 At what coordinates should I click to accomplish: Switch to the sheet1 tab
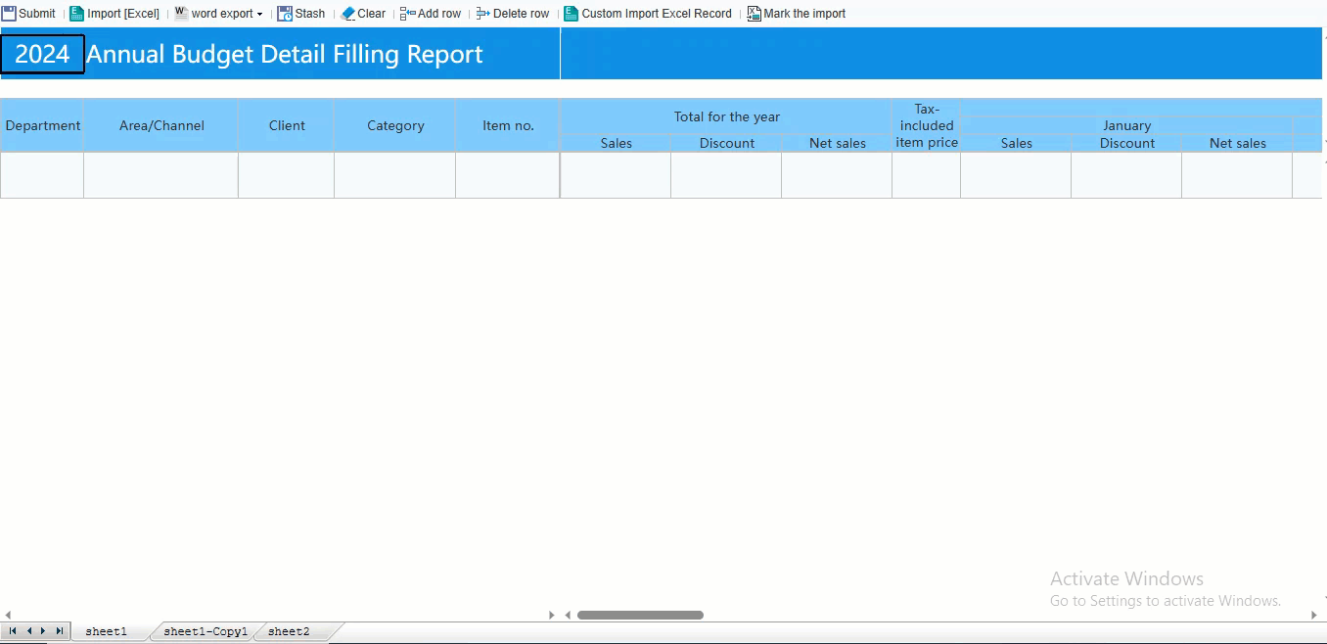(x=106, y=631)
